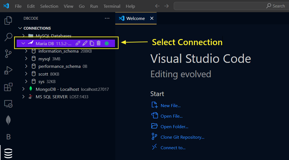This screenshot has height=160, width=289.
Task: Open the Go menu
Action: (x=82, y=6)
